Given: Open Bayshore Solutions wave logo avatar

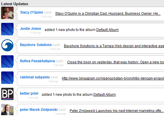Looking at the screenshot, I should 7,45.
